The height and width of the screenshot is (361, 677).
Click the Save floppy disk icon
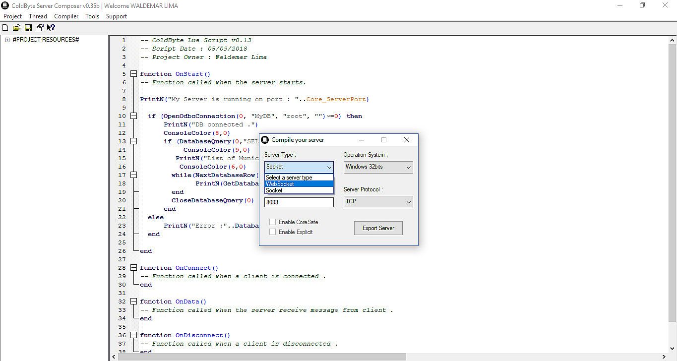pyautogui.click(x=28, y=28)
